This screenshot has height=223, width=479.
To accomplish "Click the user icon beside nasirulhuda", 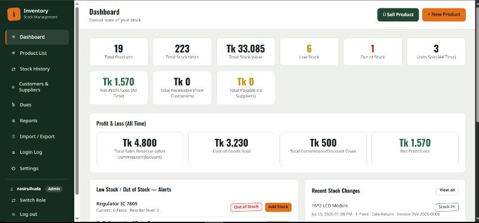I will [12, 189].
